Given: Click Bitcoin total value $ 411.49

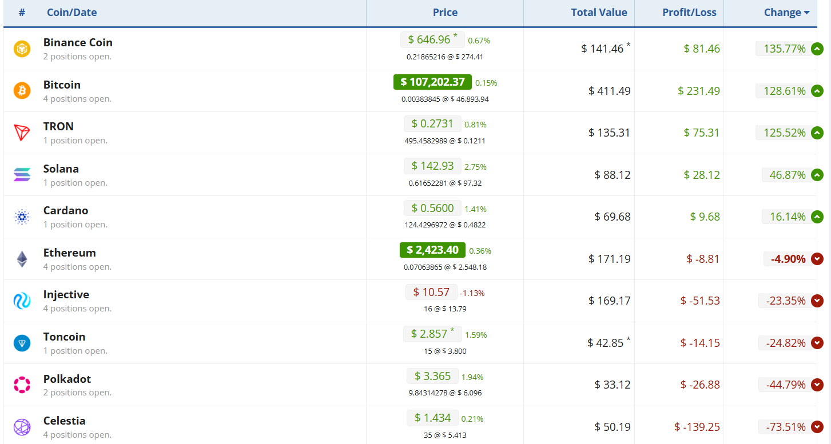Looking at the screenshot, I should (x=610, y=91).
